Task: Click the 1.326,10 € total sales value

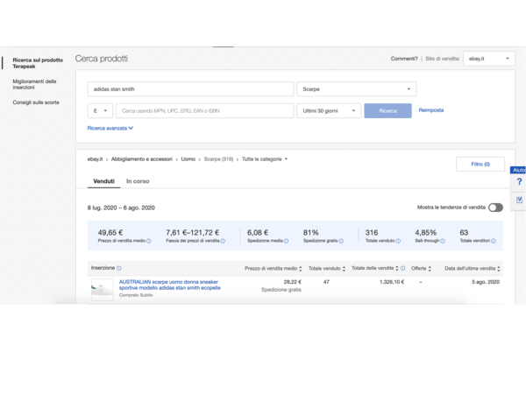Action: point(392,282)
